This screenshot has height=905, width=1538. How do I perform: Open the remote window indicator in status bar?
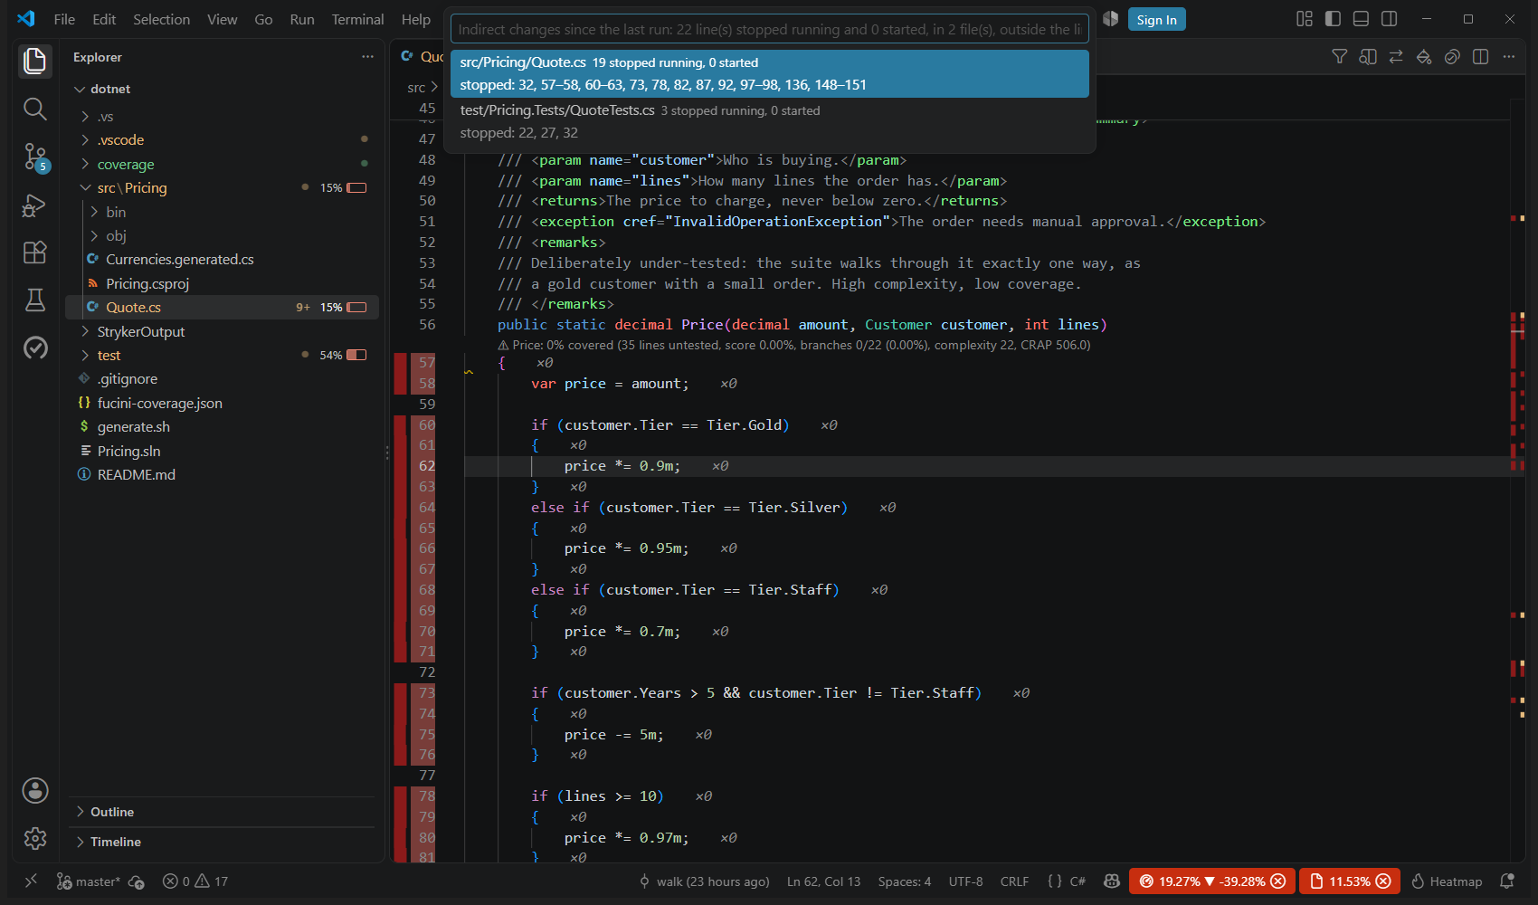coord(32,881)
